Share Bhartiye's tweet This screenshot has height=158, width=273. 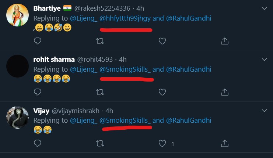point(225,42)
